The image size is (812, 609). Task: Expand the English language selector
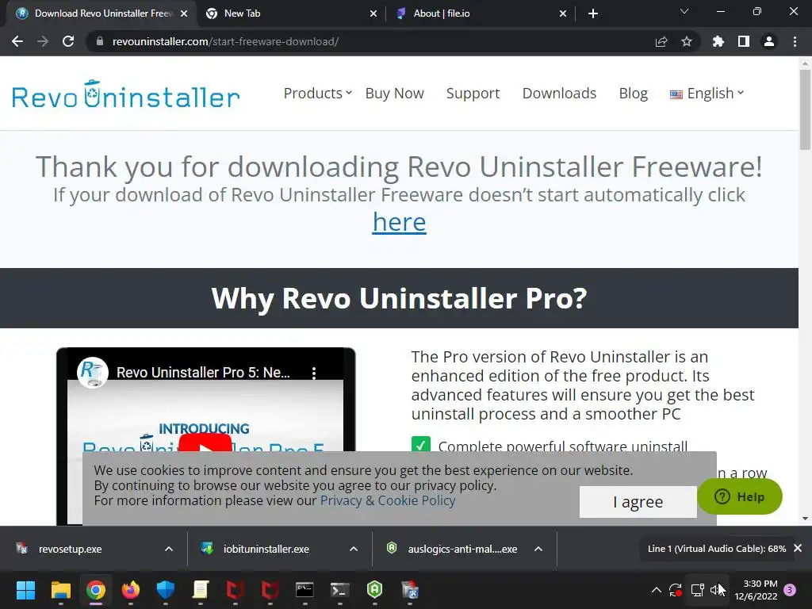707,94
